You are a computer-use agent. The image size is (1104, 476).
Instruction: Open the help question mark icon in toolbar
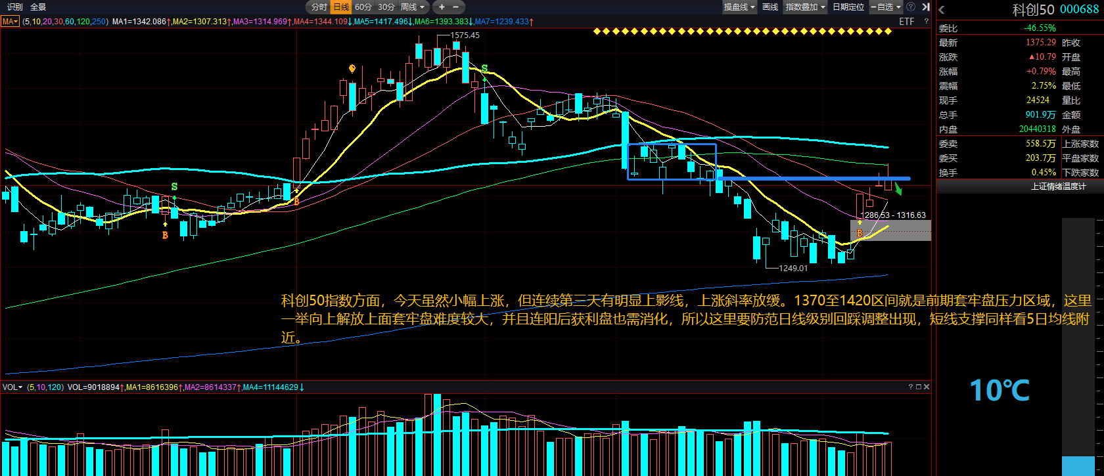coord(911,7)
